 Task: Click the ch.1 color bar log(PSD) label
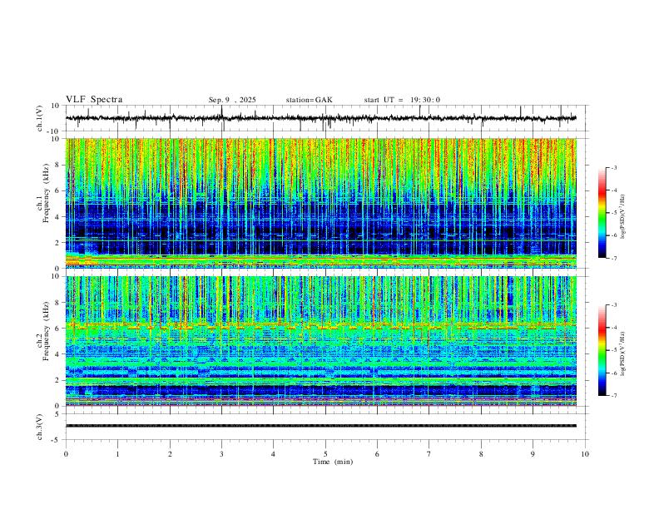coord(622,217)
